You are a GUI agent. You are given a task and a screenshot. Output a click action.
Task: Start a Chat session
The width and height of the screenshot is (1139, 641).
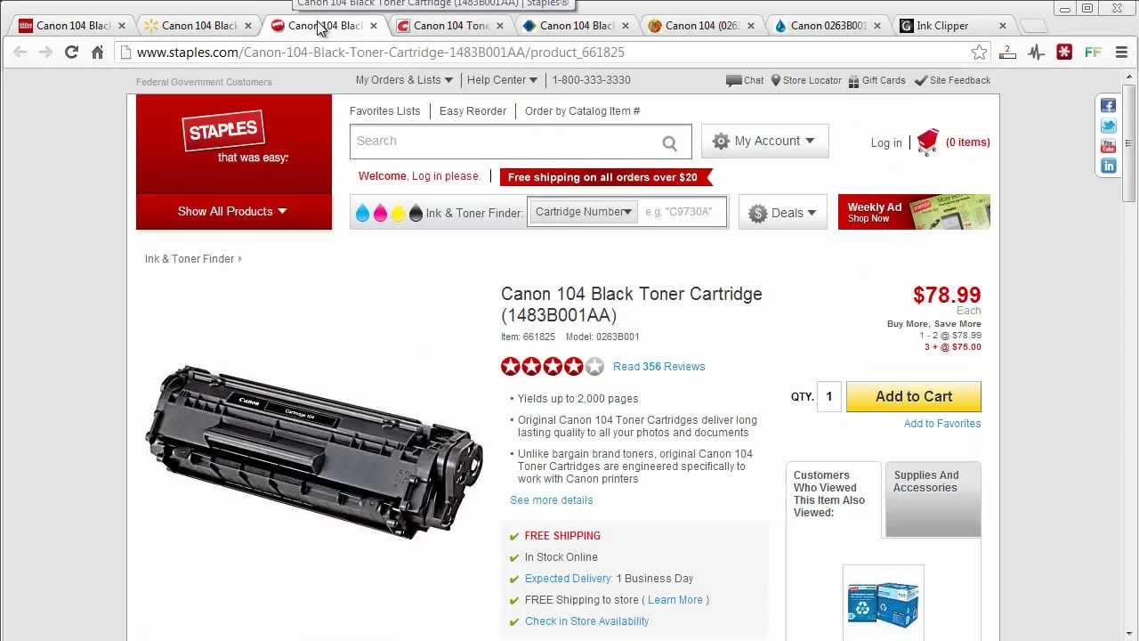coord(745,80)
